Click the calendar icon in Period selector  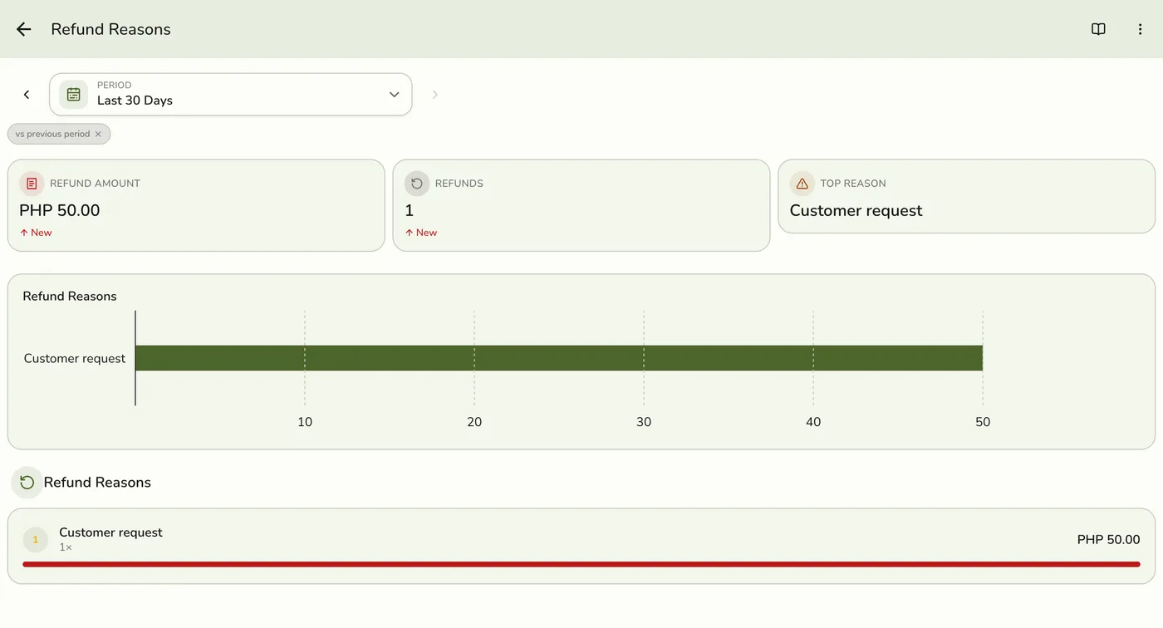73,95
